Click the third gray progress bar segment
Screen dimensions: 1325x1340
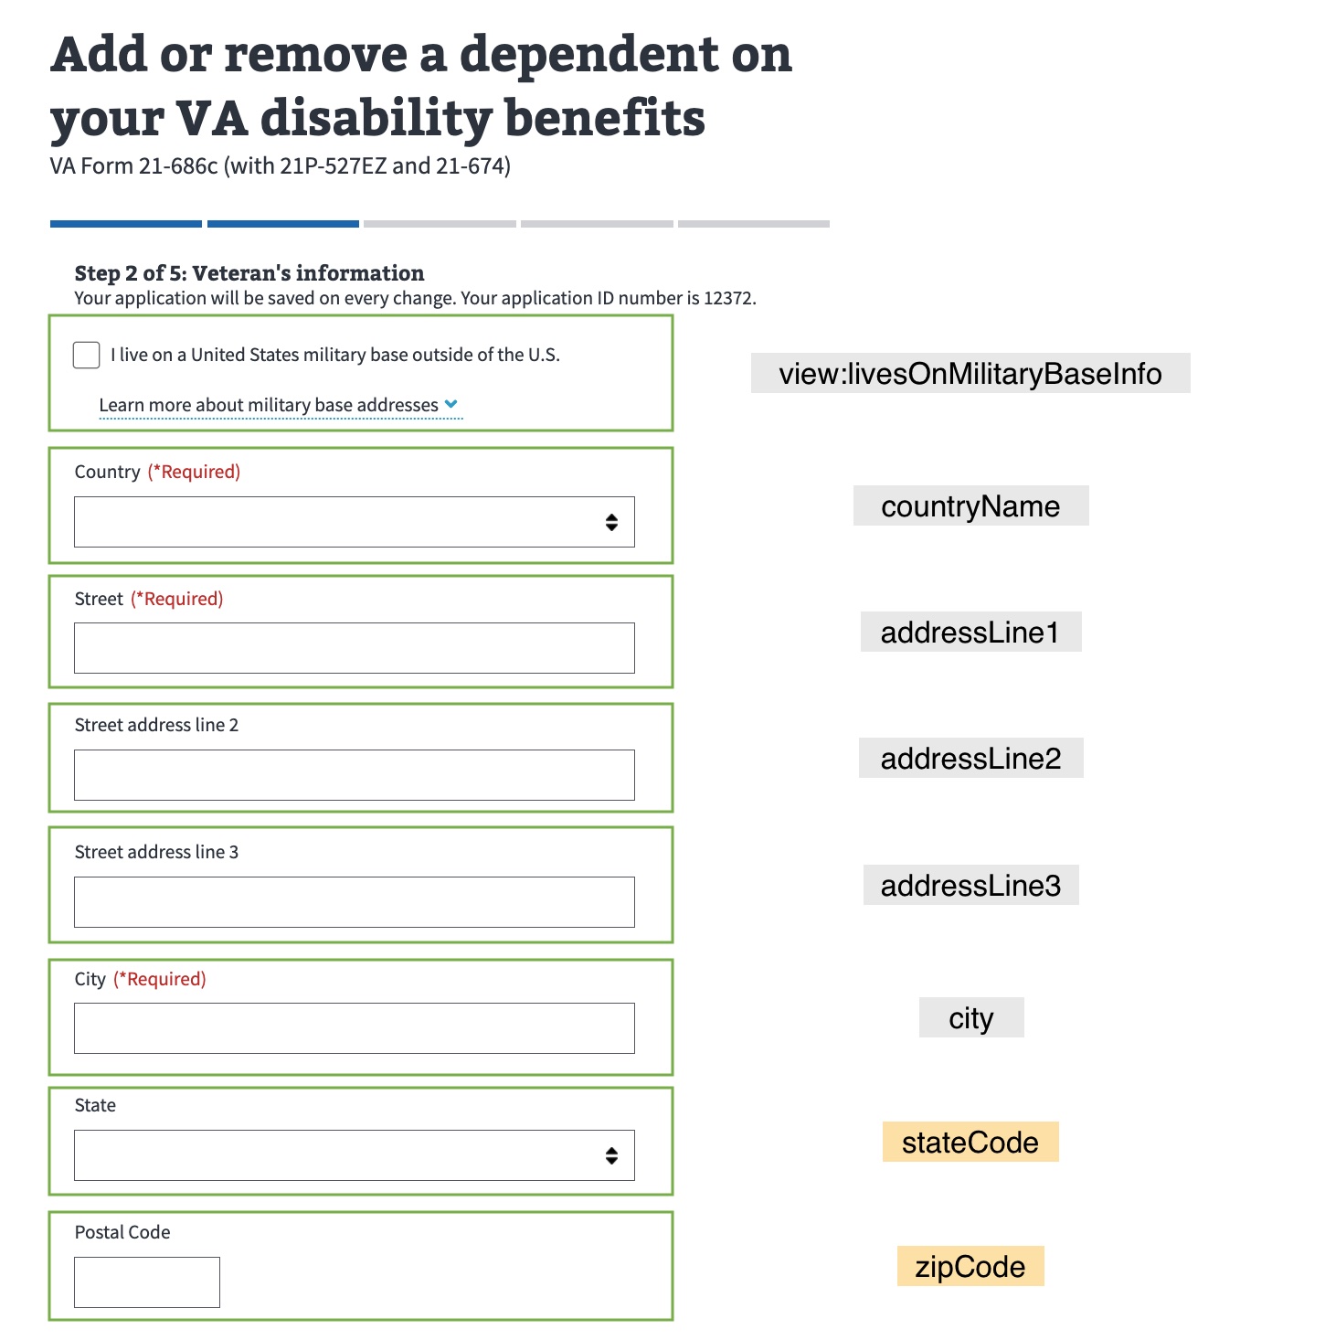coord(440,223)
